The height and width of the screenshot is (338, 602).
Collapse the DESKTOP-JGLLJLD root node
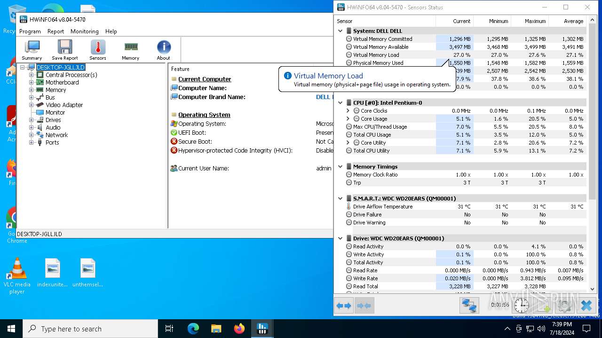click(x=22, y=67)
